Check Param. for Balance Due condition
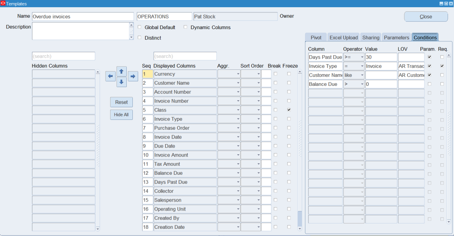The image size is (454, 236). [x=429, y=84]
